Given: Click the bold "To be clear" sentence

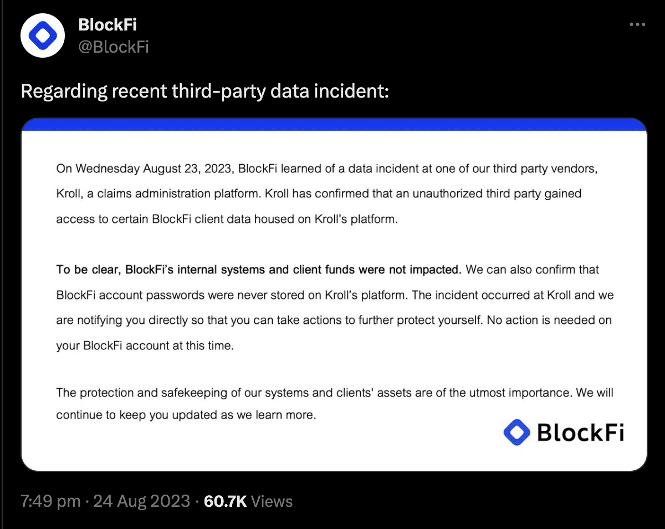Looking at the screenshot, I should pos(258,270).
